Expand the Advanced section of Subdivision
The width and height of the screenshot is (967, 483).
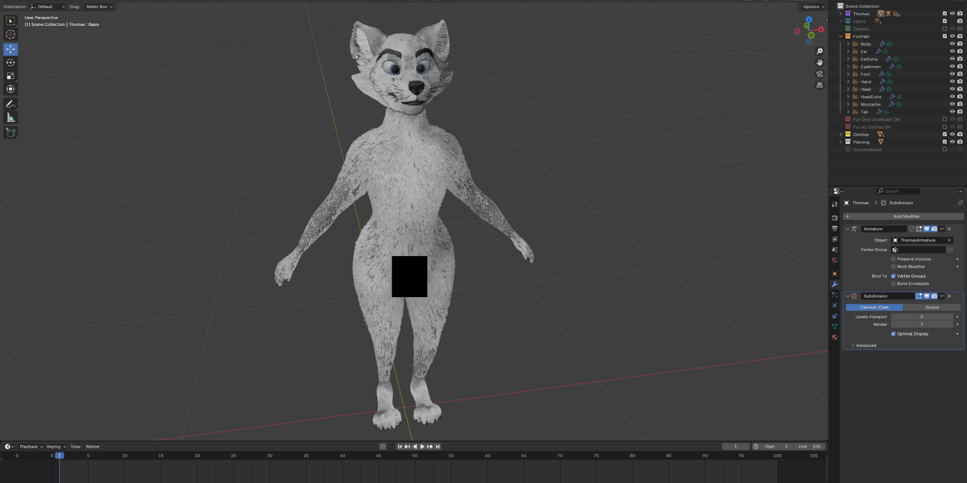click(x=864, y=345)
